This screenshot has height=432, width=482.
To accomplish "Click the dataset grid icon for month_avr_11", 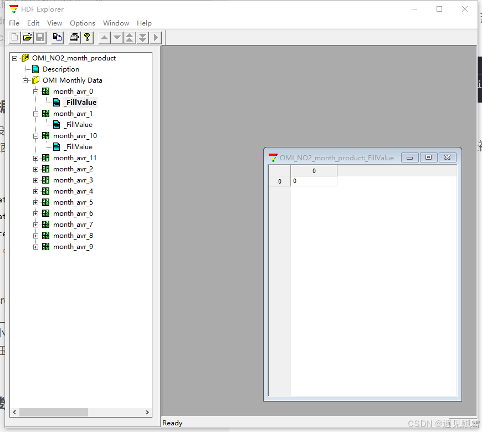I will [x=46, y=158].
